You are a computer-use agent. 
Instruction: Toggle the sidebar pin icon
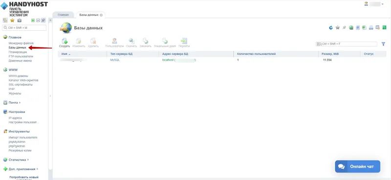(x=43, y=21)
